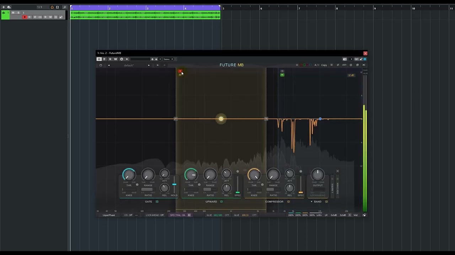Select the blue band node on curve
The height and width of the screenshot is (255, 455).
pos(320,119)
